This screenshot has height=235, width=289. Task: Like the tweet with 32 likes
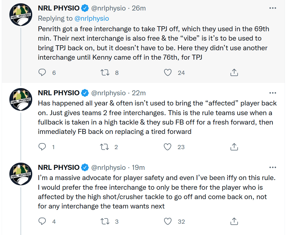tap(168, 221)
